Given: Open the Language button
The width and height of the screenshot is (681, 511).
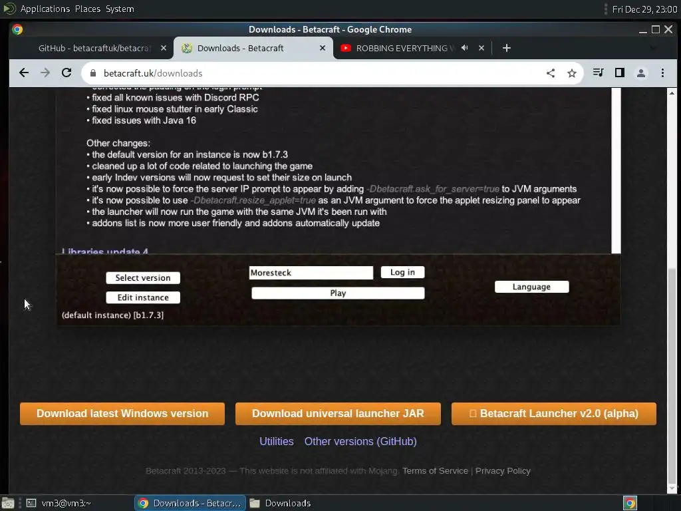Looking at the screenshot, I should click(x=531, y=287).
